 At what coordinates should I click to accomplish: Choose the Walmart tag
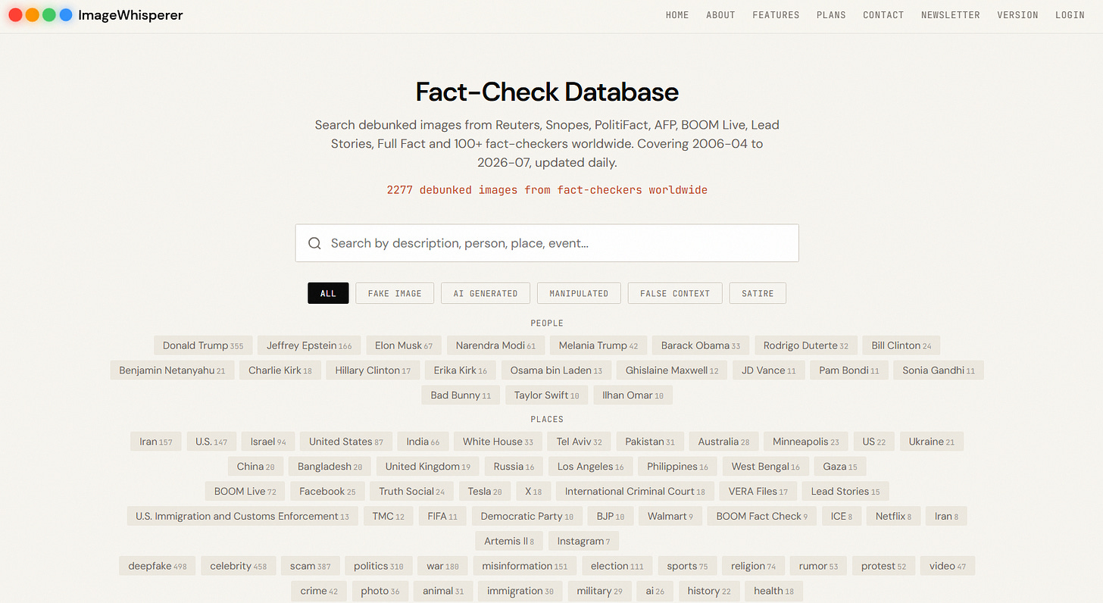[x=670, y=517]
